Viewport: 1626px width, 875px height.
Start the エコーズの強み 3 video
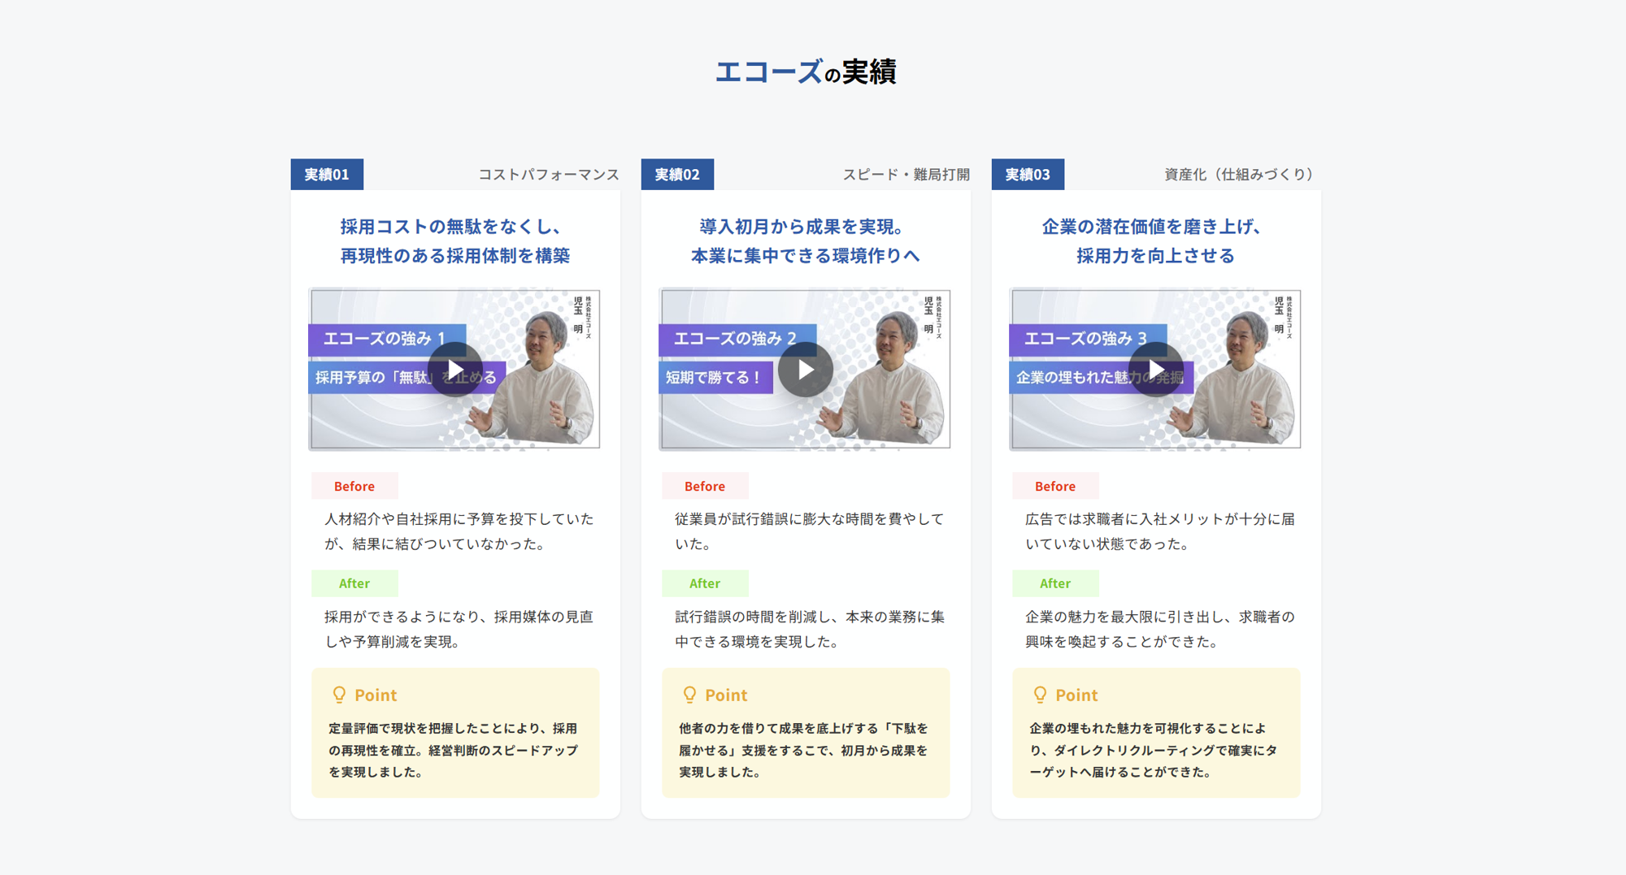click(x=1156, y=370)
